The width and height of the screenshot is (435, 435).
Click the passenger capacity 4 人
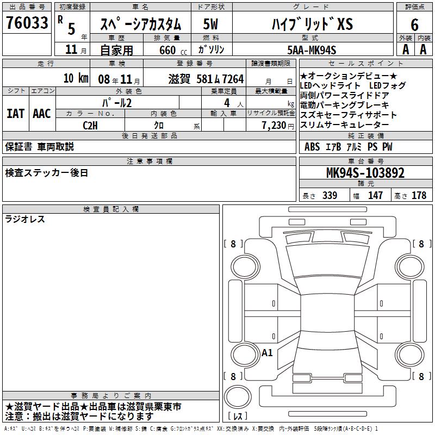tap(234, 103)
